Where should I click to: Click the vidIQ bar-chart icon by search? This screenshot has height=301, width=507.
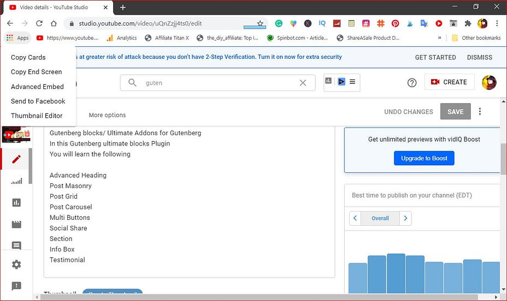point(328,81)
